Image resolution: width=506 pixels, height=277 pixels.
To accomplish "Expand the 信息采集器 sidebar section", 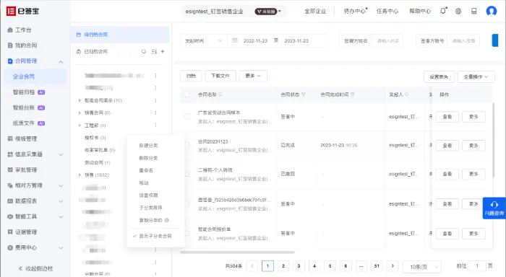I will [x=61, y=154].
